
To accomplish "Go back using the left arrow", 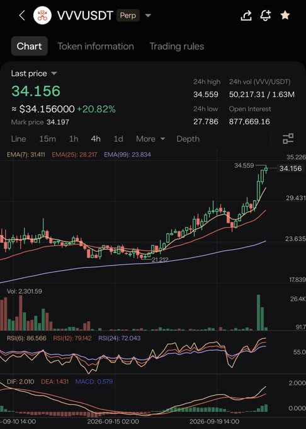I will [23, 16].
